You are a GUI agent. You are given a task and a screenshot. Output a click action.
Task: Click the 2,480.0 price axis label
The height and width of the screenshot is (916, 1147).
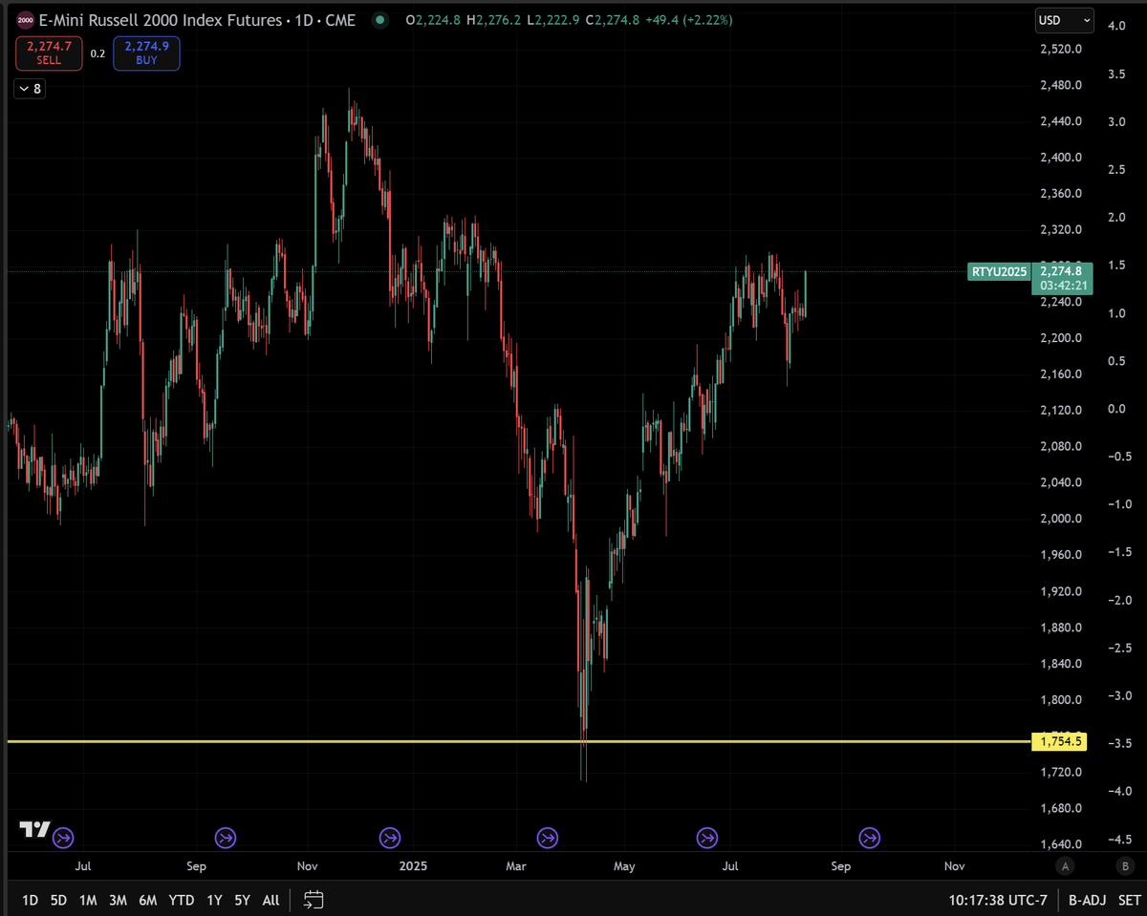1059,85
